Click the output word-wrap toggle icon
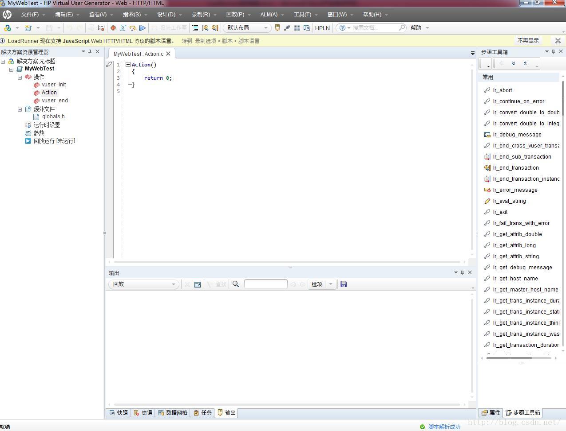566x431 pixels. pyautogui.click(x=198, y=284)
